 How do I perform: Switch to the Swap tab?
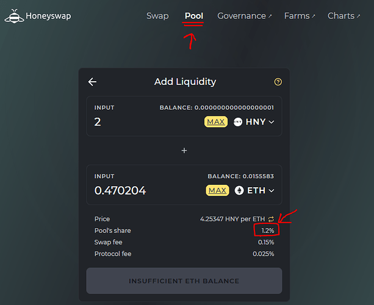click(x=157, y=16)
